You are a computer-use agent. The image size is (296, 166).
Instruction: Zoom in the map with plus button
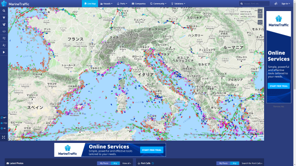point(260,11)
